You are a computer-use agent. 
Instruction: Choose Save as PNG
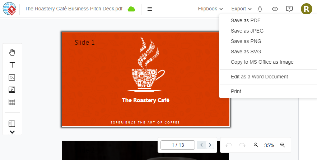pos(246,41)
